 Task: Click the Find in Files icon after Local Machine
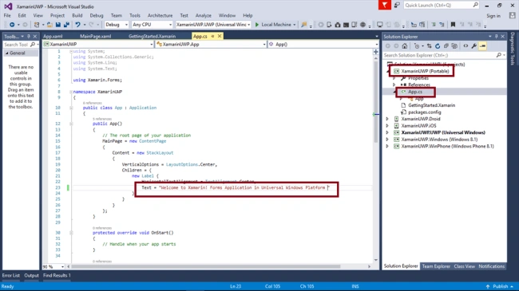[x=303, y=25]
